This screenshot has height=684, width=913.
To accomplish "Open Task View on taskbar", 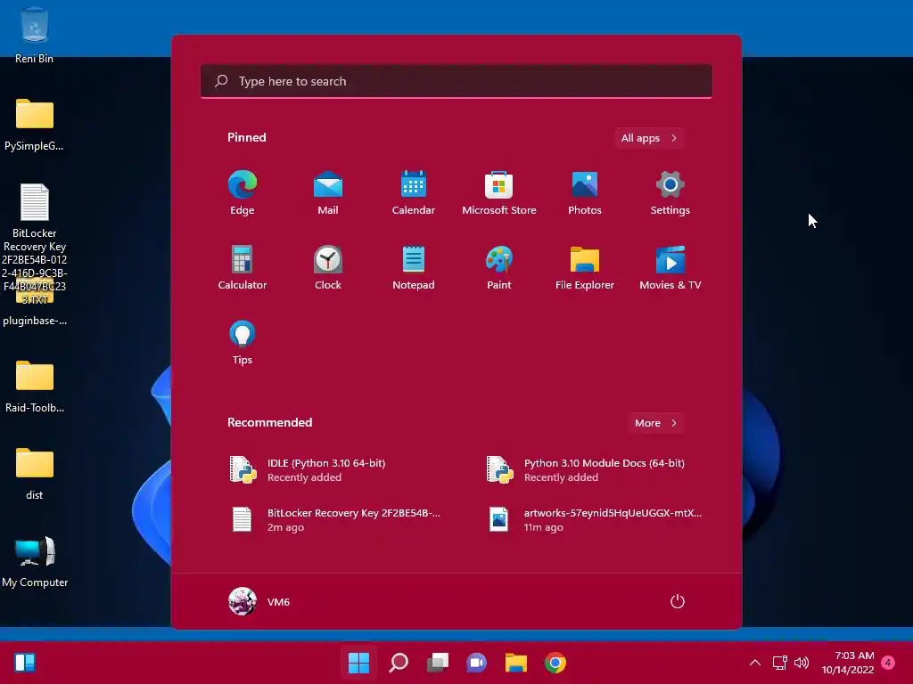I will (438, 663).
